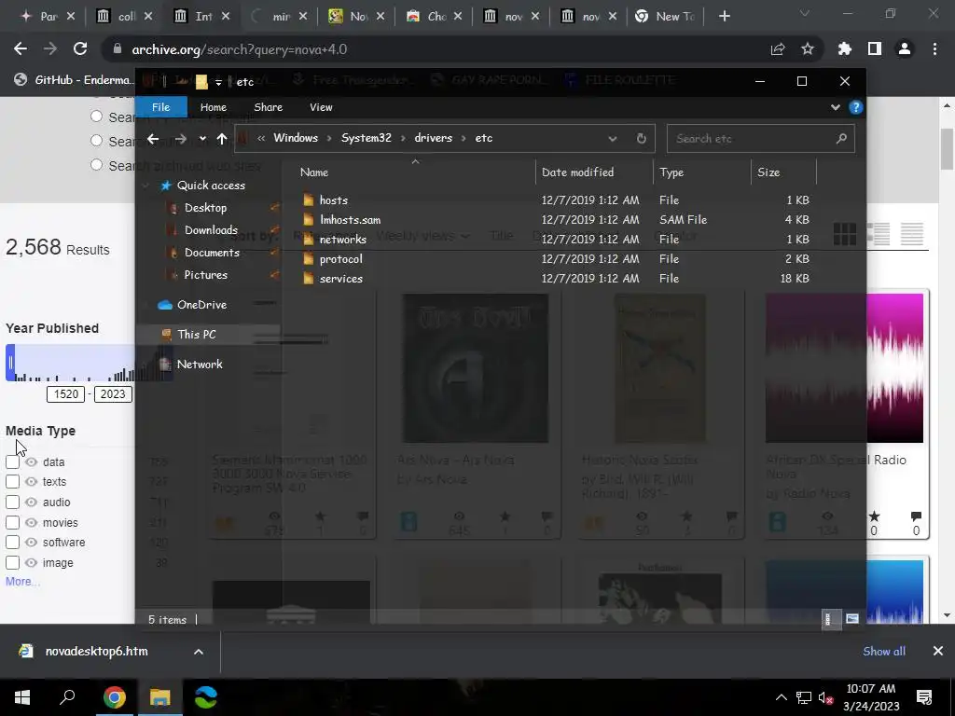Check the software media type checkbox
The height and width of the screenshot is (716, 955).
coord(12,542)
